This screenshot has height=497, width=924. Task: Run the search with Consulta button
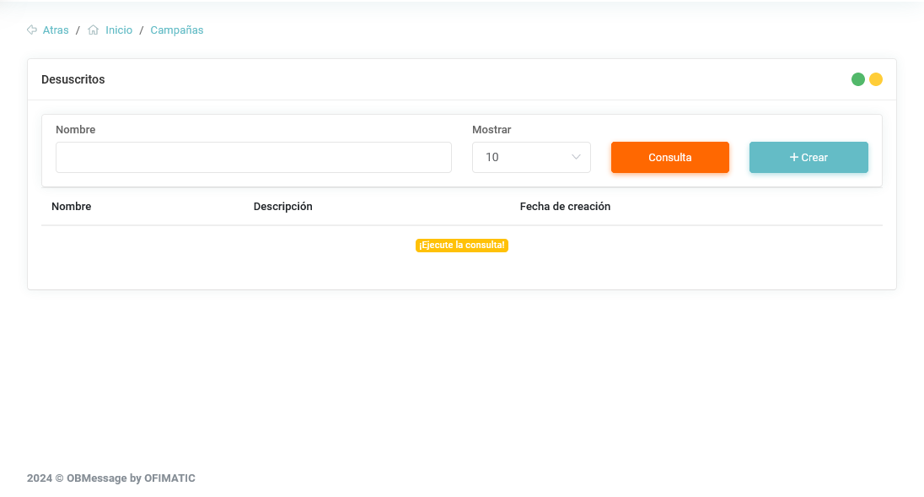(669, 157)
